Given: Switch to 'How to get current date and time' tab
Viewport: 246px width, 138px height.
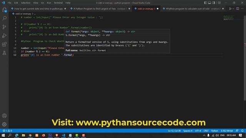Looking at the screenshot, I should (x=38, y=9).
